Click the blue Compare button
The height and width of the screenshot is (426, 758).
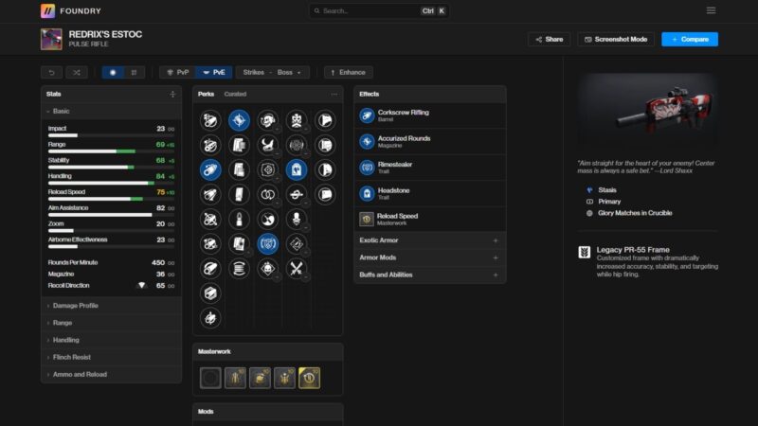pyautogui.click(x=689, y=40)
